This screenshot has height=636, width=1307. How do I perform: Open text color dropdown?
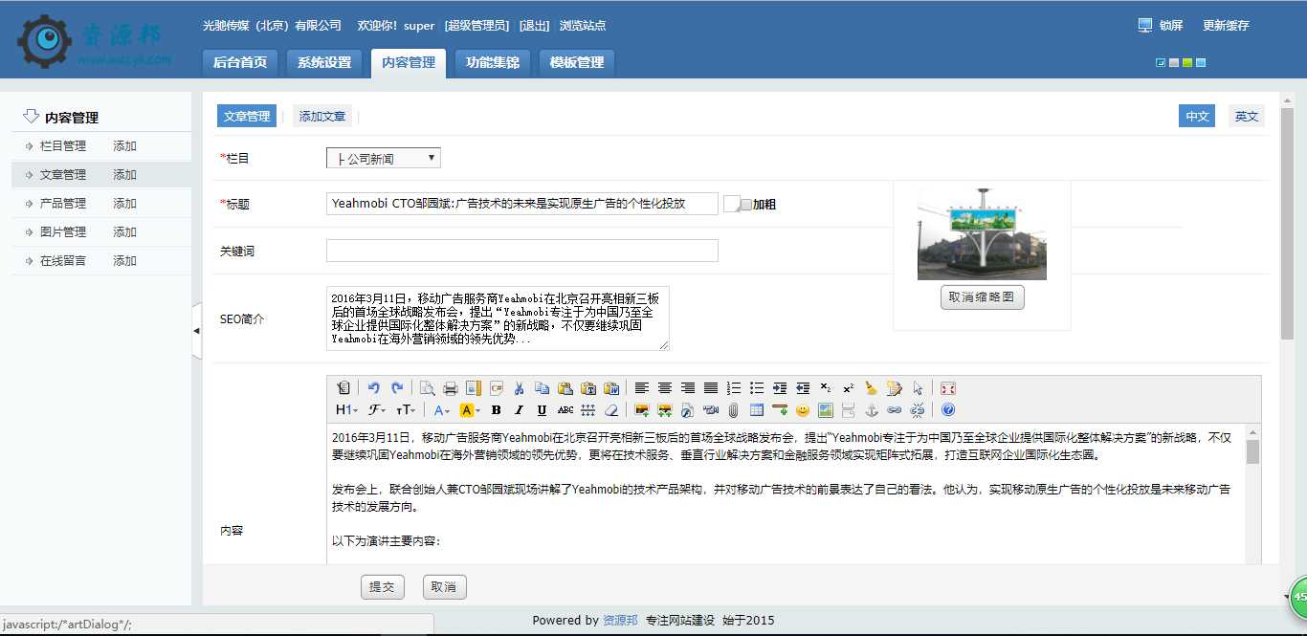(x=441, y=410)
